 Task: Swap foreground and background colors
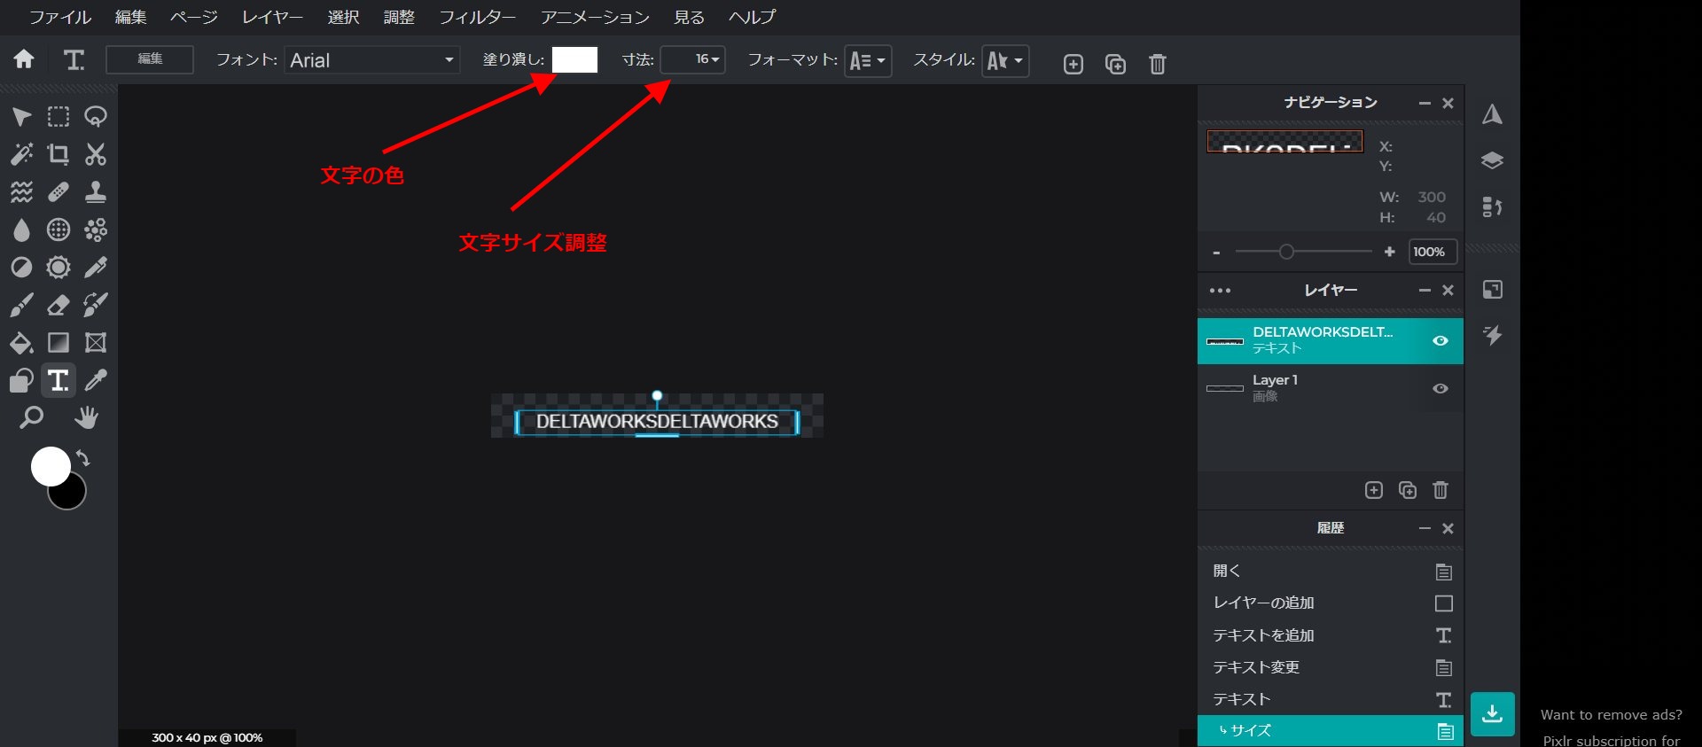[83, 458]
